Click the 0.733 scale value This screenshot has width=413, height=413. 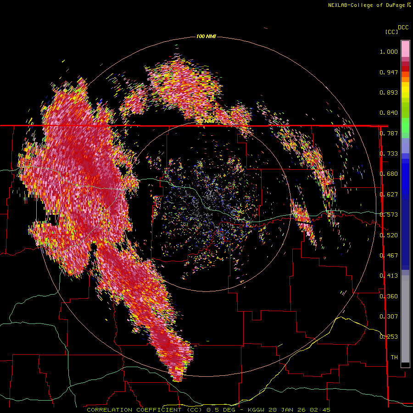pyautogui.click(x=389, y=154)
